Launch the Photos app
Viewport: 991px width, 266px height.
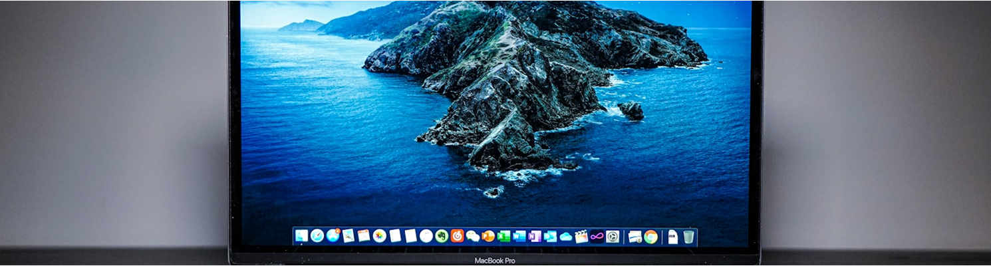(x=380, y=236)
